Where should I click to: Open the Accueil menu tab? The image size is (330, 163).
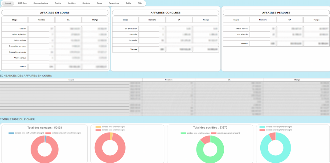click(x=8, y=3)
